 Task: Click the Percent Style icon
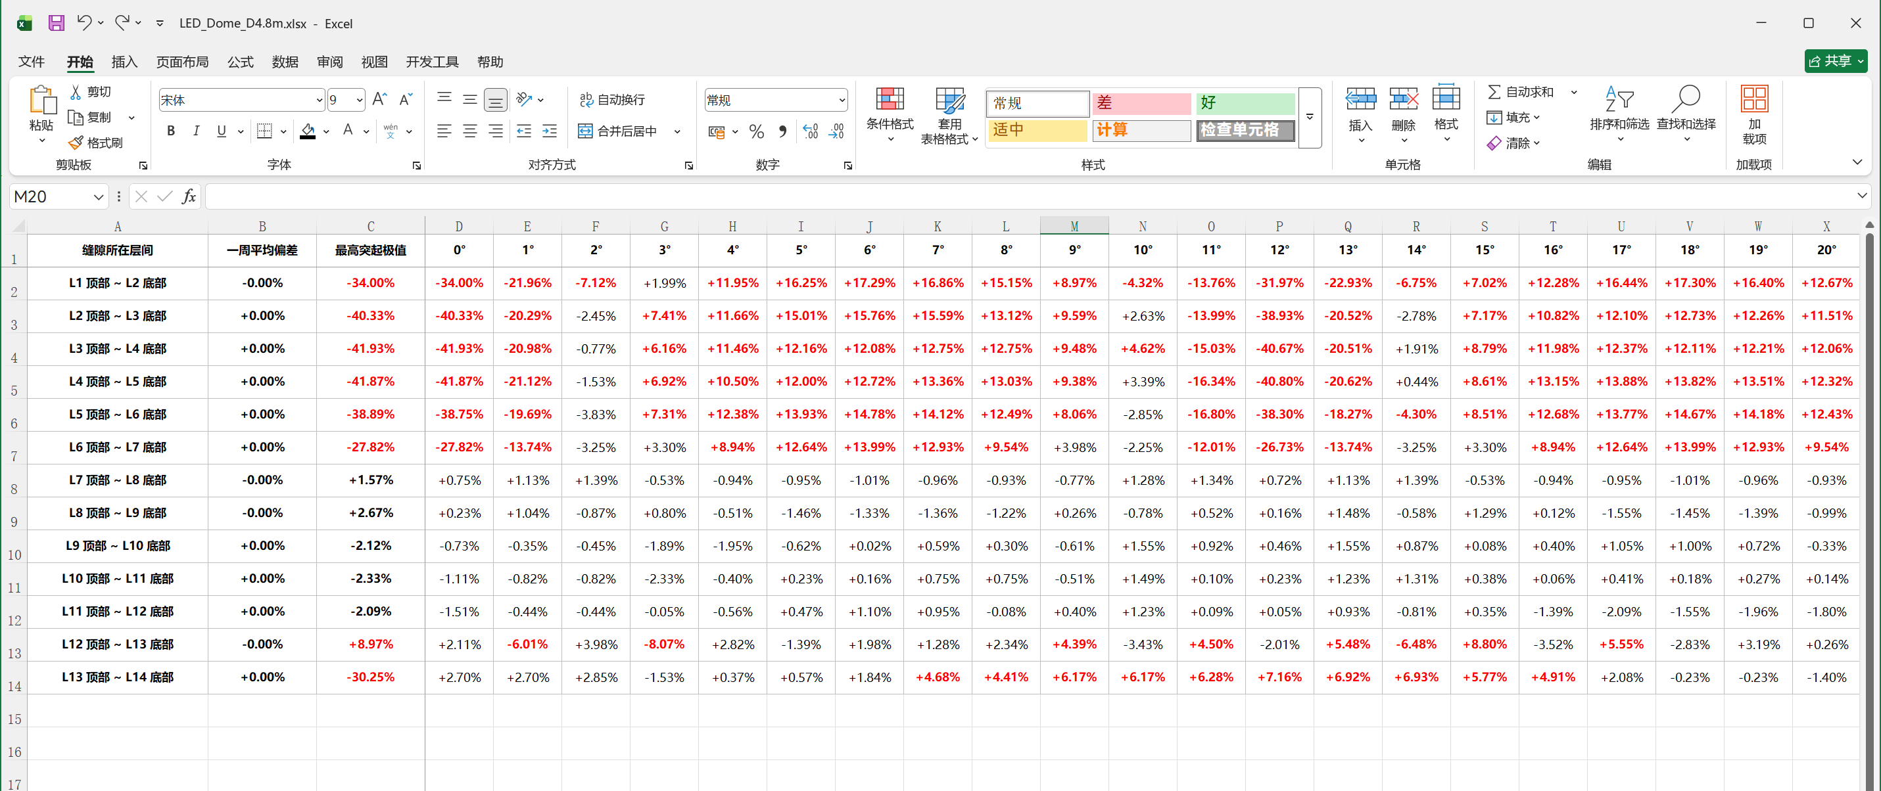pyautogui.click(x=757, y=131)
